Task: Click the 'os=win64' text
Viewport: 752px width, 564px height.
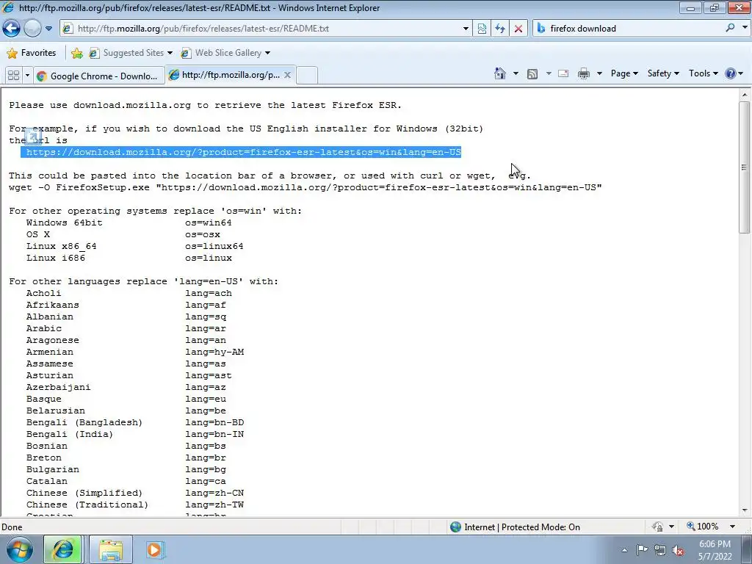Action: [209, 223]
